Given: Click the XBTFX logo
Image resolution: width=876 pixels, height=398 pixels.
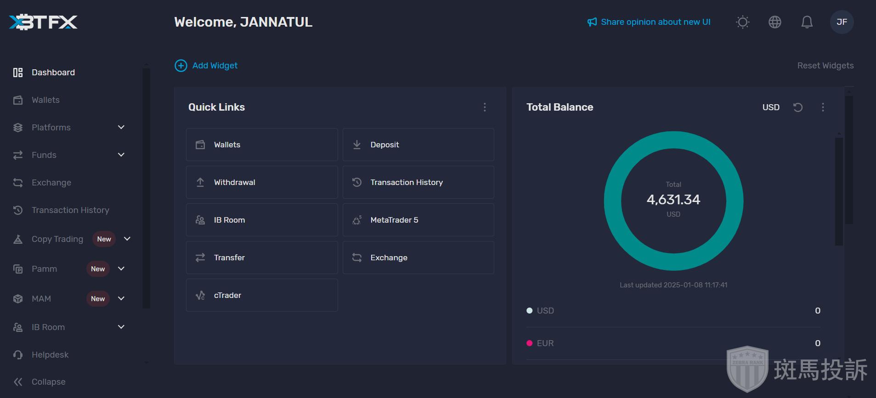Looking at the screenshot, I should (x=43, y=22).
